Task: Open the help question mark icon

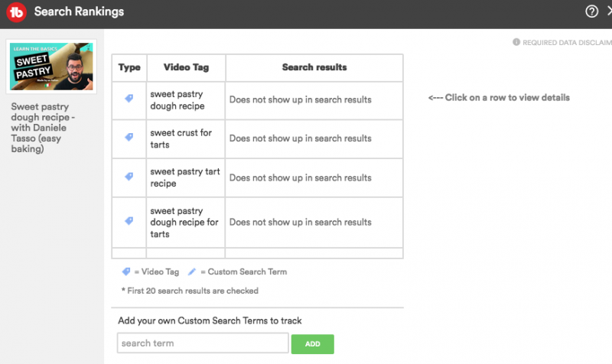Action: tap(591, 11)
